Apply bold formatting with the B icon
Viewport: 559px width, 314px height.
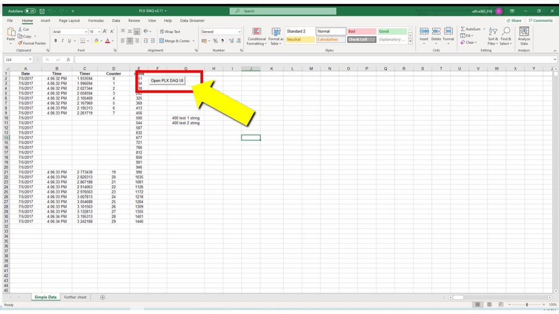coord(56,41)
